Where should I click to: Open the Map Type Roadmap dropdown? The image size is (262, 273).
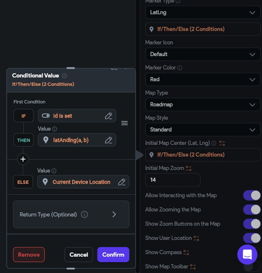tap(203, 104)
